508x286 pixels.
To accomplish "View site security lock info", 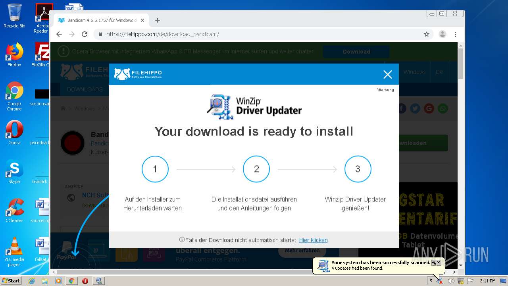I will pyautogui.click(x=100, y=34).
